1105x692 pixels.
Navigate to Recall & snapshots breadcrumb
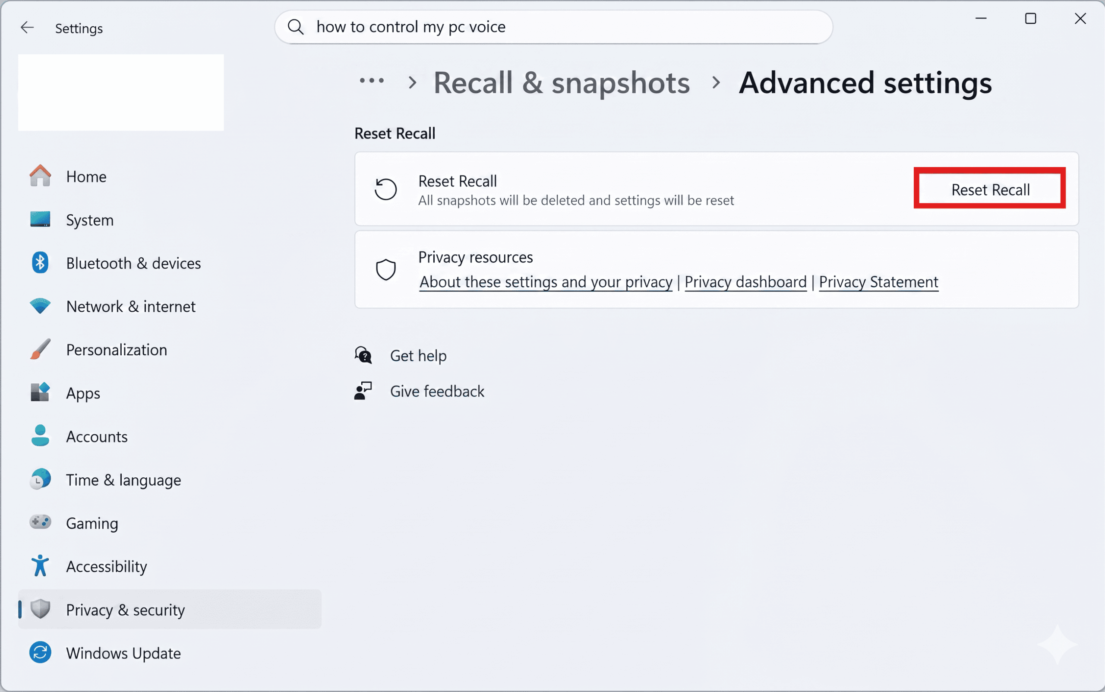(562, 83)
